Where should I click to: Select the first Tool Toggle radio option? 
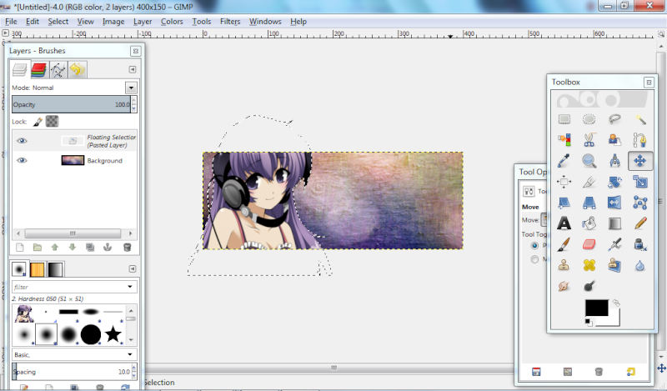(x=534, y=245)
